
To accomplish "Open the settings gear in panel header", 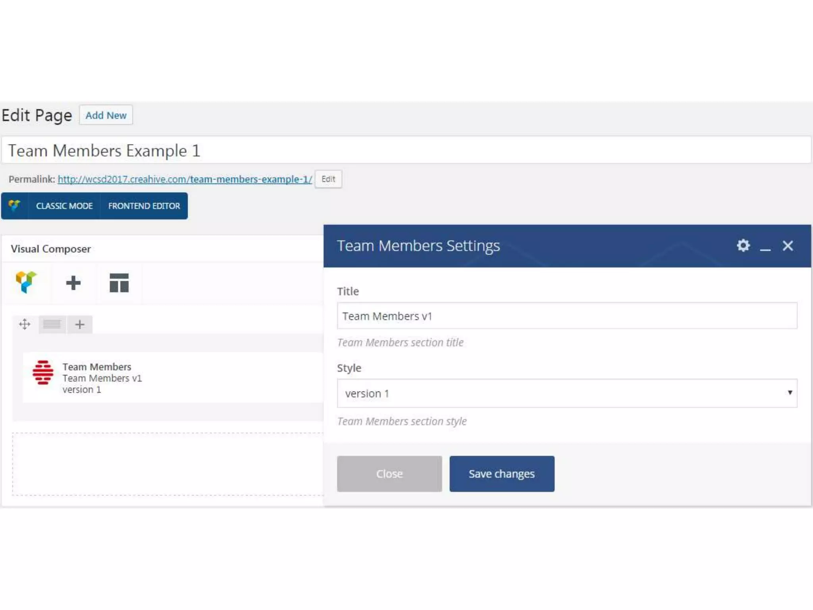I will click(x=743, y=246).
